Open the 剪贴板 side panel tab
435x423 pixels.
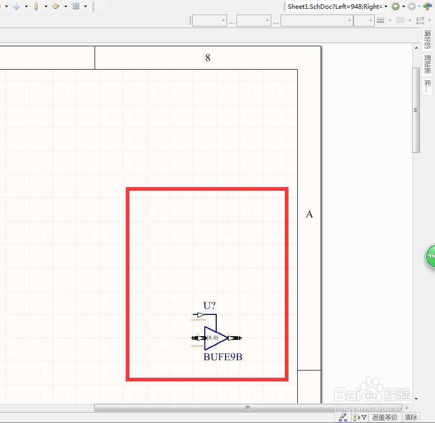427,64
